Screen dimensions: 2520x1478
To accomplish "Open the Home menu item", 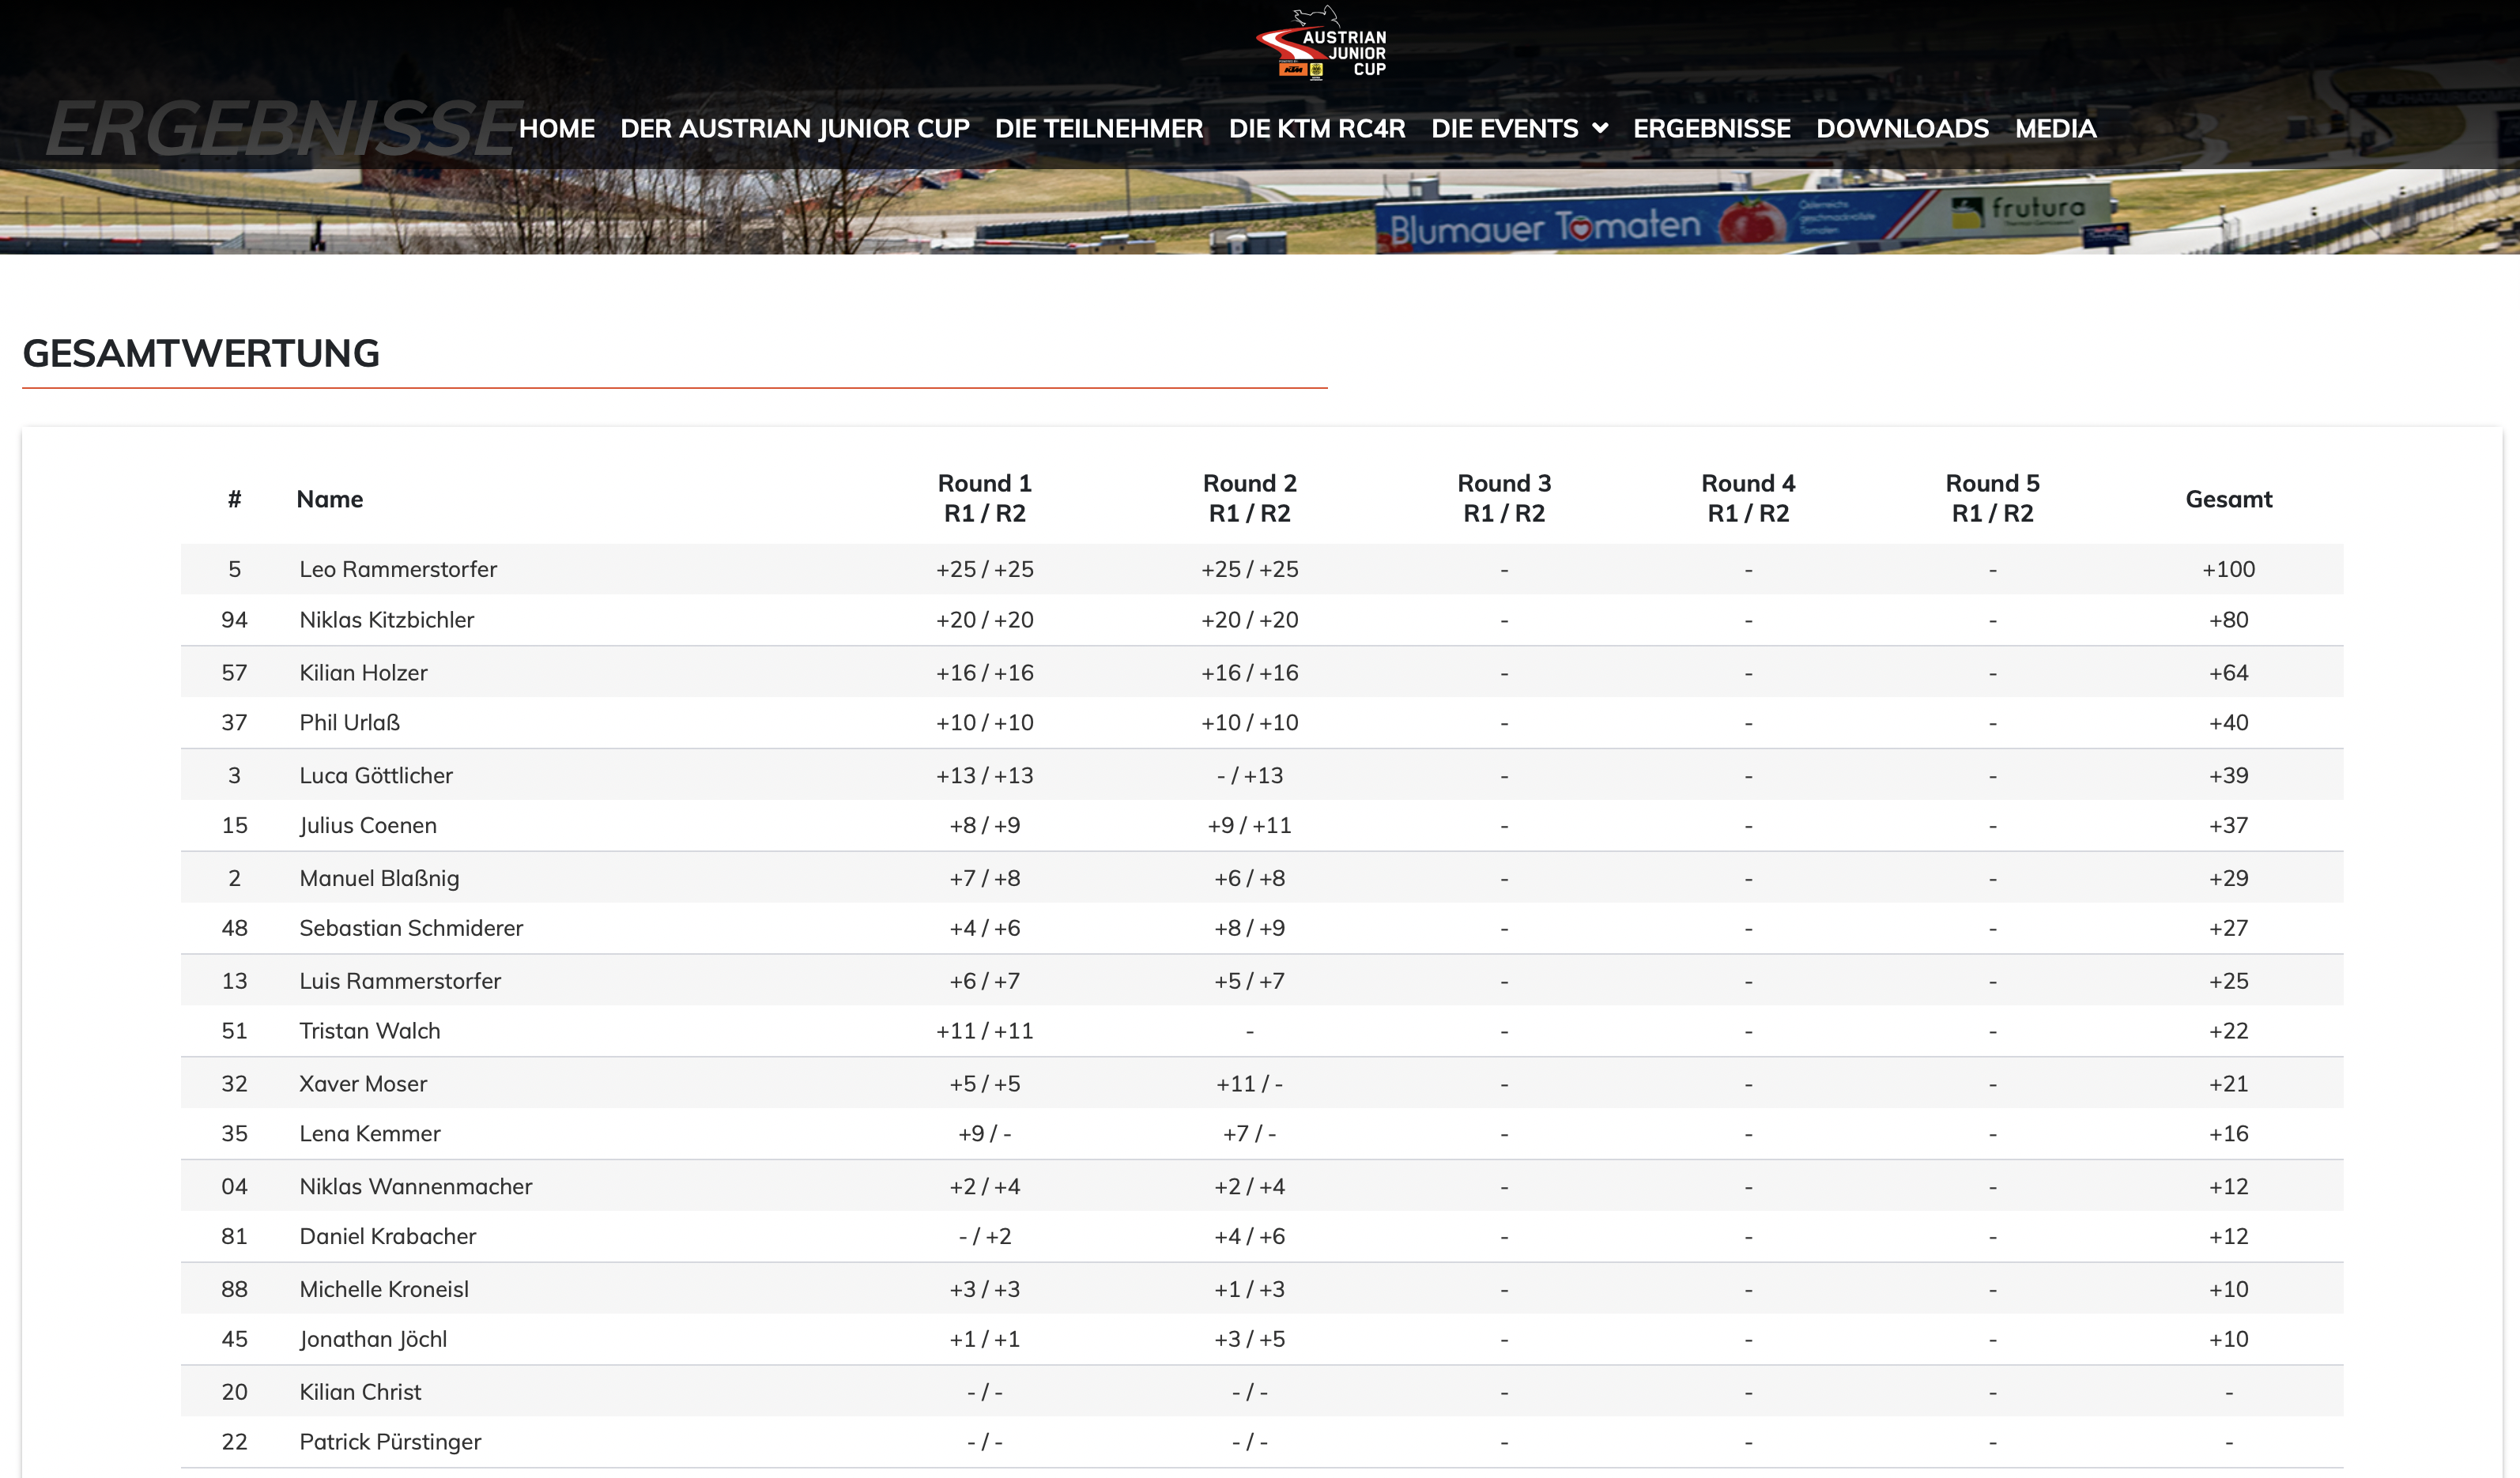I will point(556,128).
